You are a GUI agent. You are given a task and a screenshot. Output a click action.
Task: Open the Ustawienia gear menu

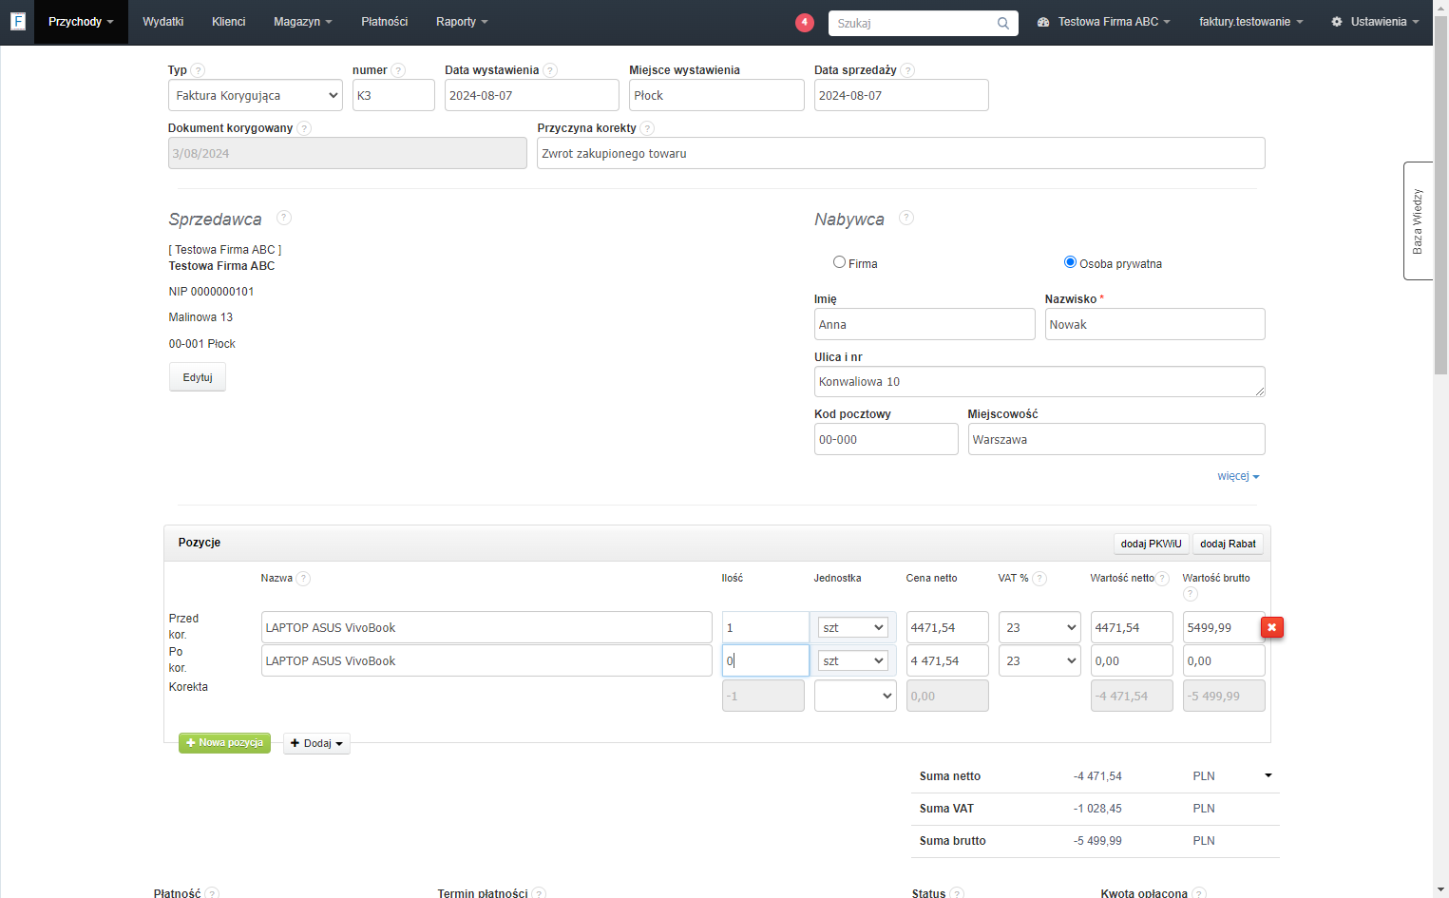1375,22
